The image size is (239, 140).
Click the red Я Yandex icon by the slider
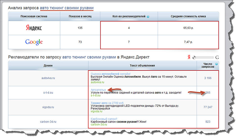point(189,57)
